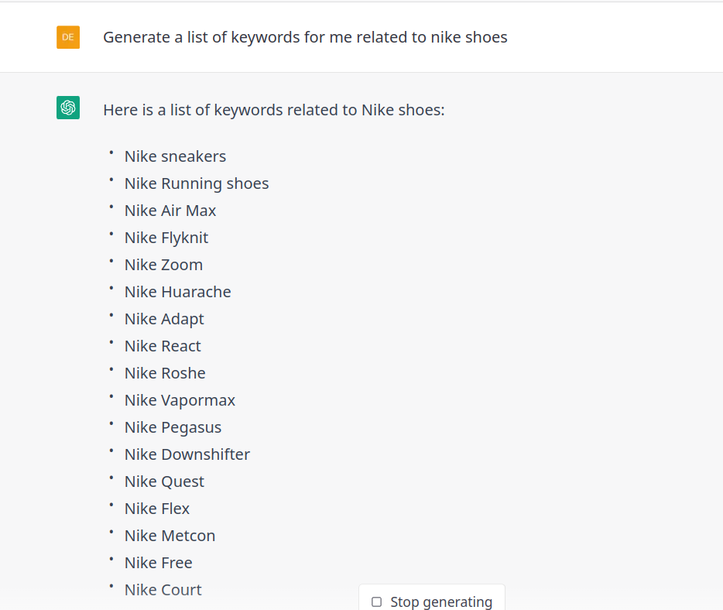Click the 'Nike Pegasus' list item
This screenshot has width=723, height=610.
[173, 427]
